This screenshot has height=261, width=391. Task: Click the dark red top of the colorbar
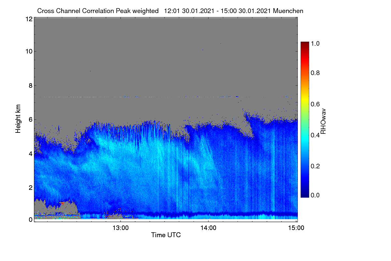(305, 44)
